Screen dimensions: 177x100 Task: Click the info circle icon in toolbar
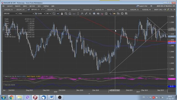[x=106, y=14]
